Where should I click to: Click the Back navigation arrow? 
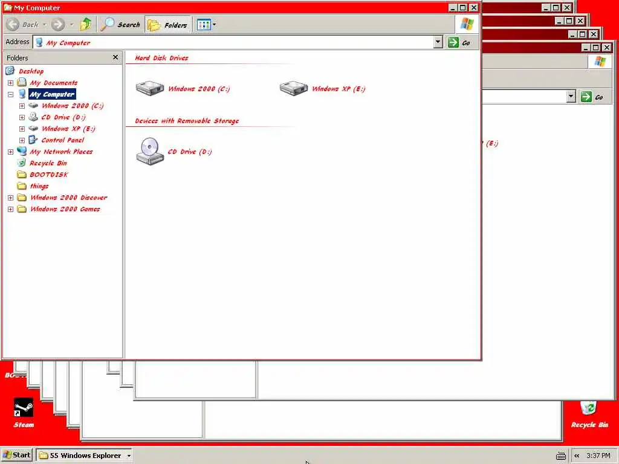point(13,24)
